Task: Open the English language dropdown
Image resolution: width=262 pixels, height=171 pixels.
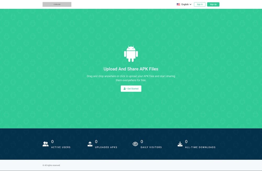Action: (x=185, y=4)
